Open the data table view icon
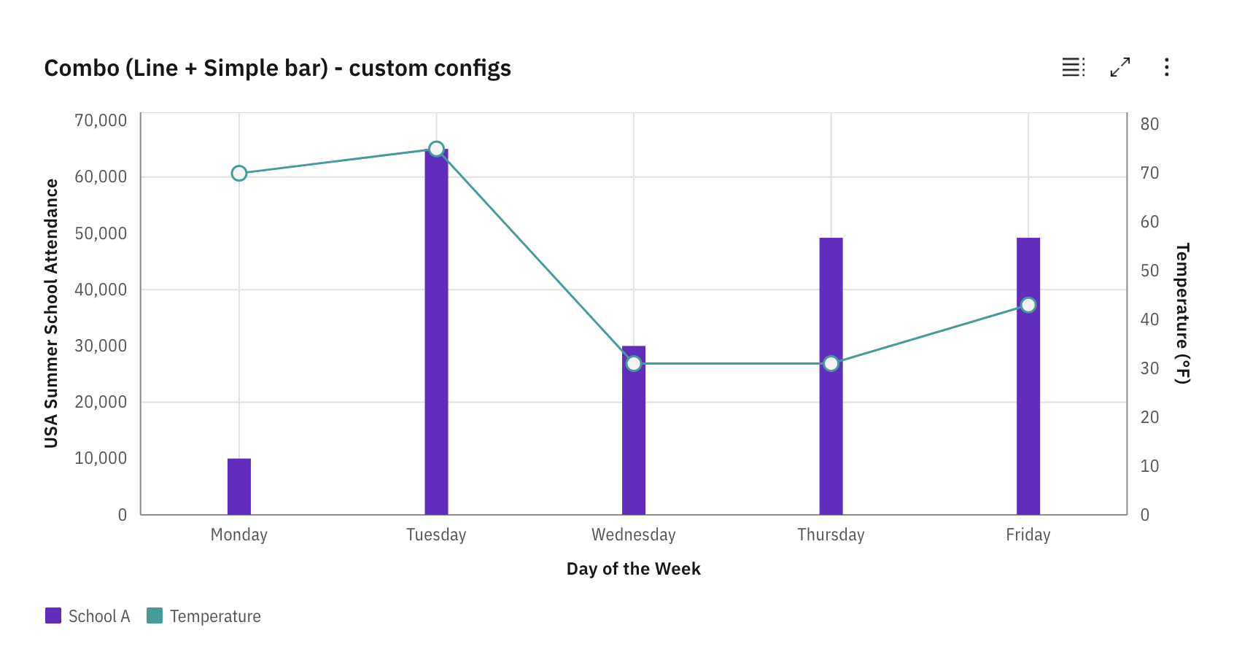 [x=1072, y=67]
